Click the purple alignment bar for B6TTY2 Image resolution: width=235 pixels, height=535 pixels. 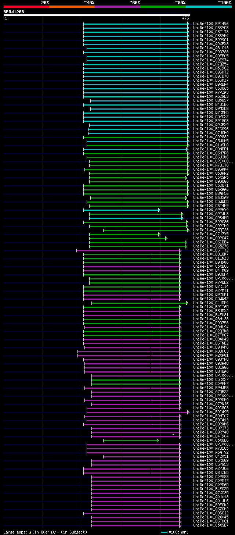[x=129, y=250]
